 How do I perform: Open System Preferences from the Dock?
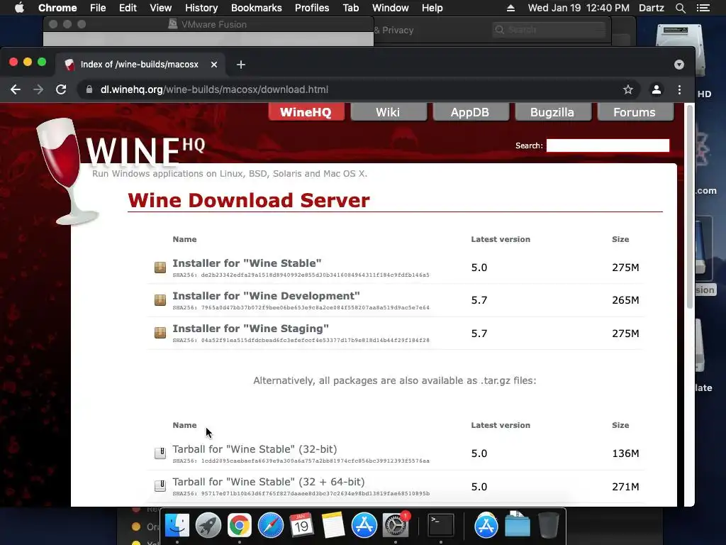click(396, 525)
